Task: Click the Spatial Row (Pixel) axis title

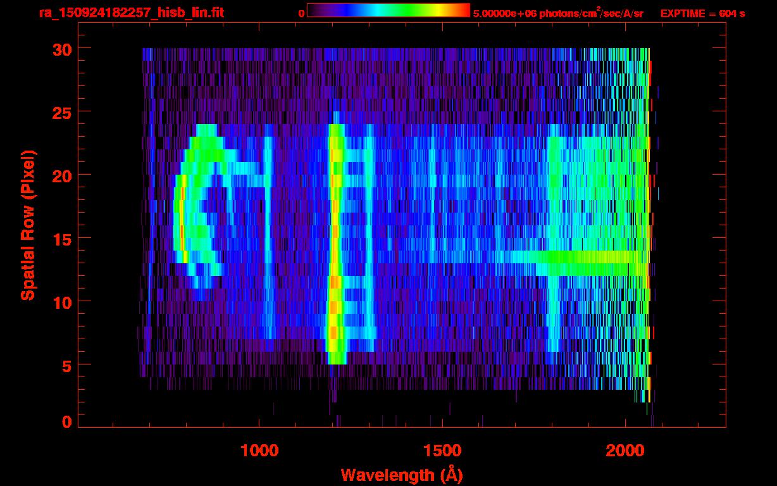Action: tap(28, 225)
